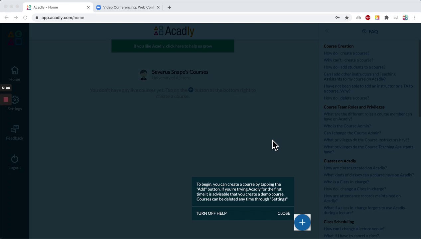Bookmark the page using the star icon
This screenshot has width=421, height=239.
(x=347, y=18)
